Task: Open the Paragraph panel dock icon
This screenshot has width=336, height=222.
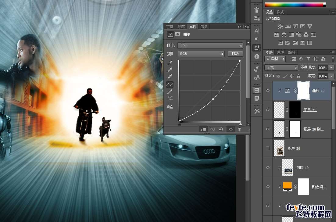Action: [x=257, y=39]
